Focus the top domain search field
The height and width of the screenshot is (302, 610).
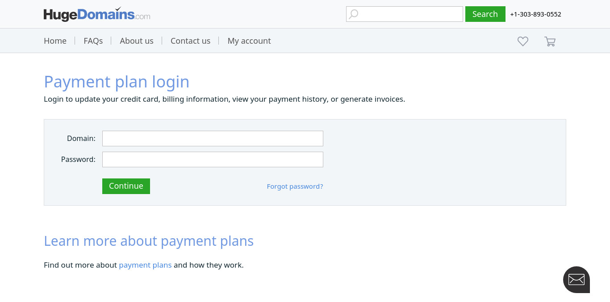(x=405, y=14)
